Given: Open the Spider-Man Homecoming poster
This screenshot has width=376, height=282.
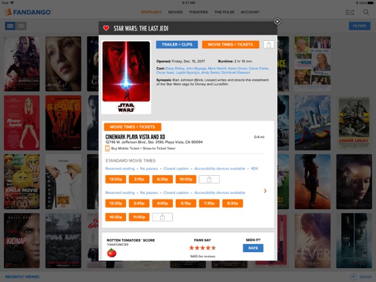Looking at the screenshot, I should [313, 123].
